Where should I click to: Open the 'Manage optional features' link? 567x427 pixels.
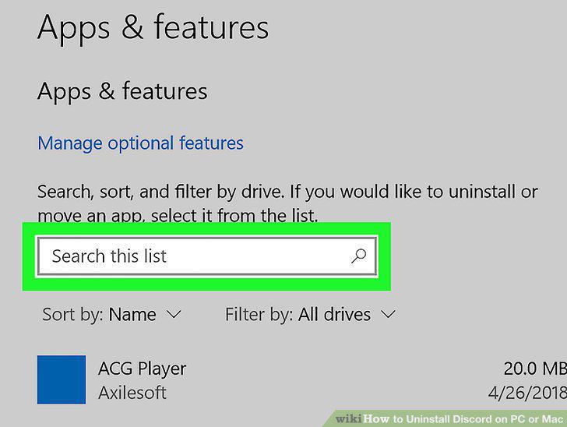coord(140,143)
